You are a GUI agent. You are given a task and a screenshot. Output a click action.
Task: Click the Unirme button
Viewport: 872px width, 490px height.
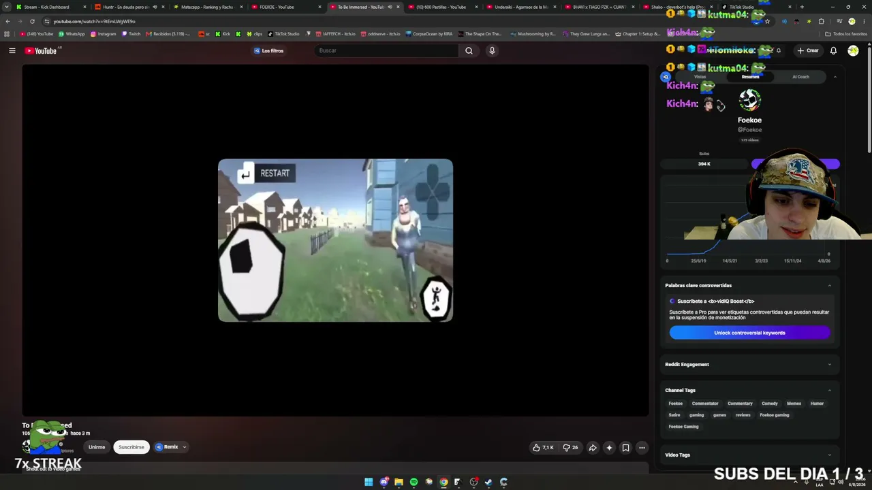tap(97, 447)
